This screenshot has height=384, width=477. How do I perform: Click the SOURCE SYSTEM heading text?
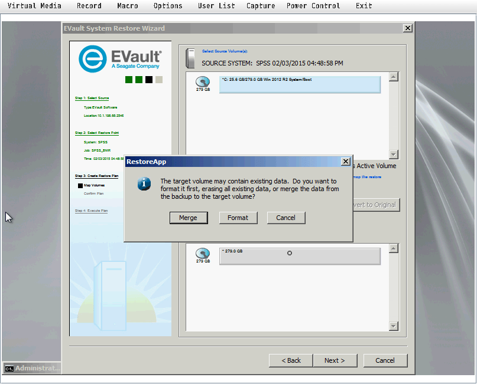tap(272, 64)
